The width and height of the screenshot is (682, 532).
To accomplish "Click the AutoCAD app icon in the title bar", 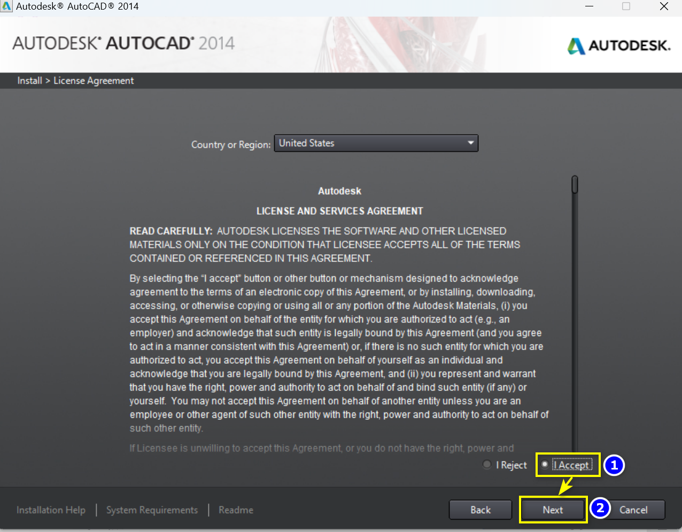I will click(6, 6).
